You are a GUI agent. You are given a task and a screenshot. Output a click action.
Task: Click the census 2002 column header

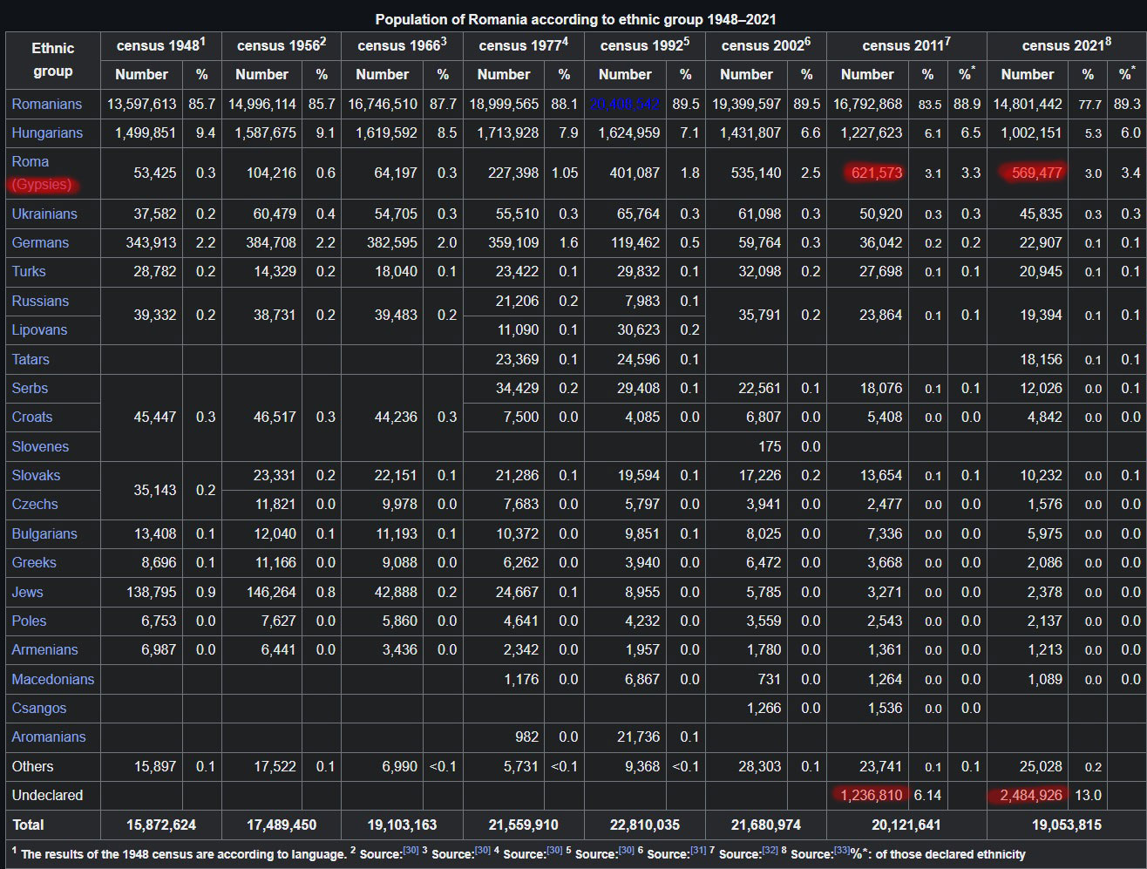(765, 45)
